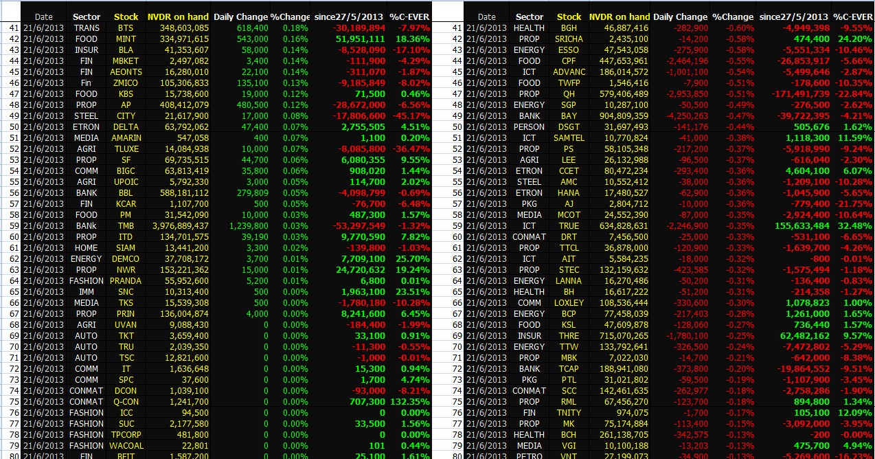Click the PRANDA stock cell
Screen dimensions: 875x459
coord(126,281)
